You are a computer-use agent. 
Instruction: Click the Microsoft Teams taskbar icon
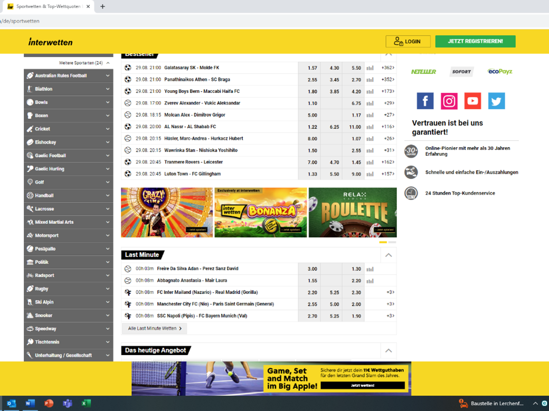click(x=68, y=404)
